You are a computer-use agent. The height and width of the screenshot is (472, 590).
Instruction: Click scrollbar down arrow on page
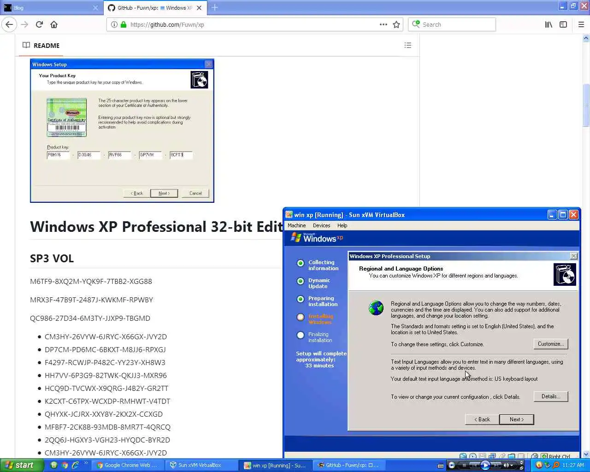tap(586, 454)
